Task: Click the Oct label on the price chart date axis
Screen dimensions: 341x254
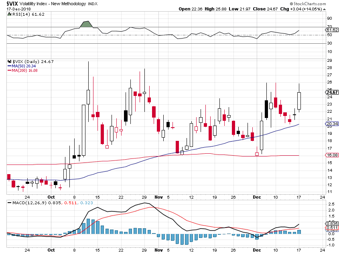Action: (x=51, y=197)
